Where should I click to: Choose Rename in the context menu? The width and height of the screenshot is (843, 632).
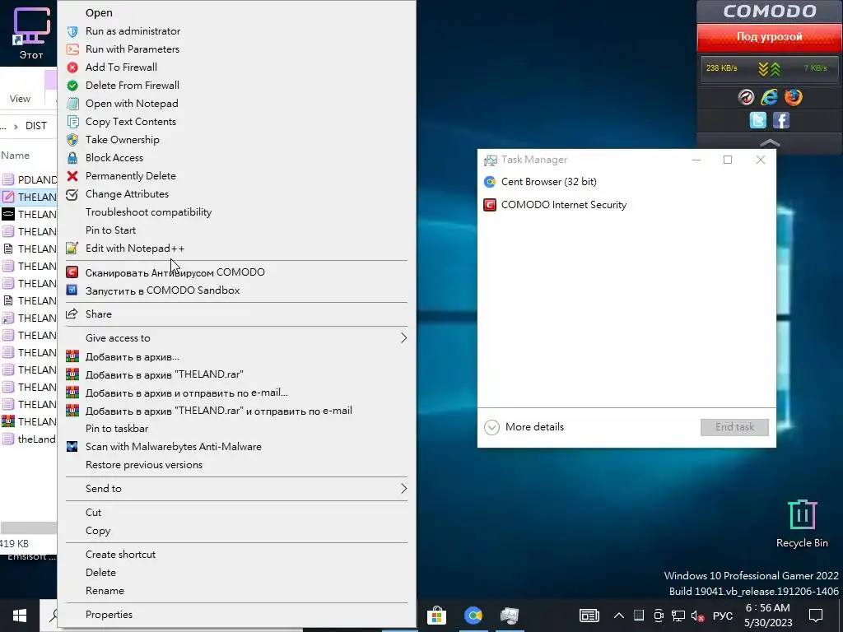tap(105, 591)
